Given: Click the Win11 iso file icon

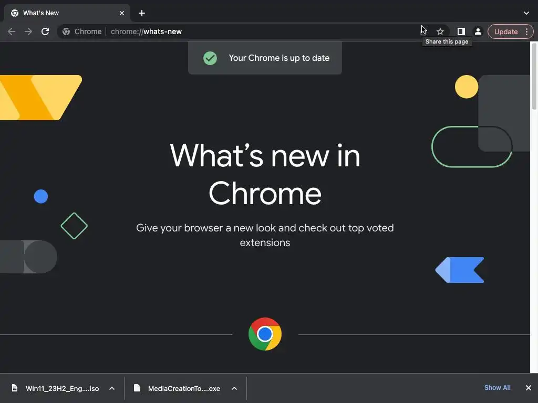Looking at the screenshot, I should click(x=14, y=388).
